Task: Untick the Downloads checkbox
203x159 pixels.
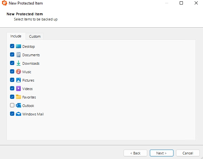Action: click(12, 63)
